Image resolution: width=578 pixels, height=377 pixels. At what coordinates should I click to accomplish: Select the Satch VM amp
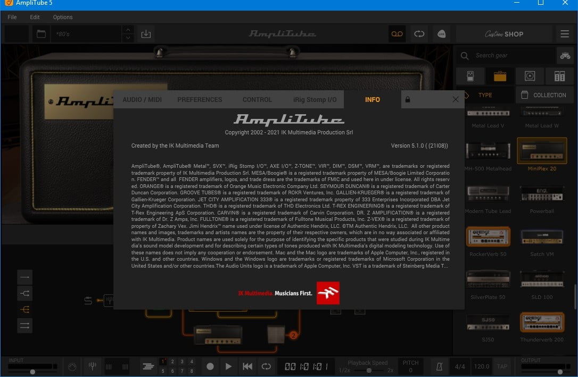[x=542, y=242]
